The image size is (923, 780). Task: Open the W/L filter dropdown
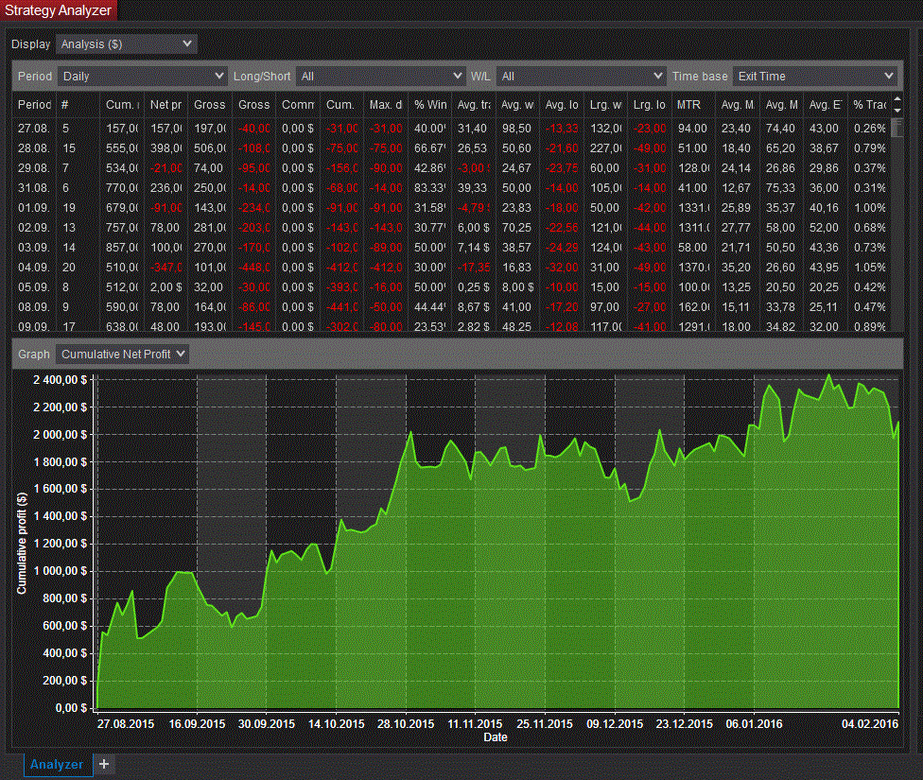(582, 76)
